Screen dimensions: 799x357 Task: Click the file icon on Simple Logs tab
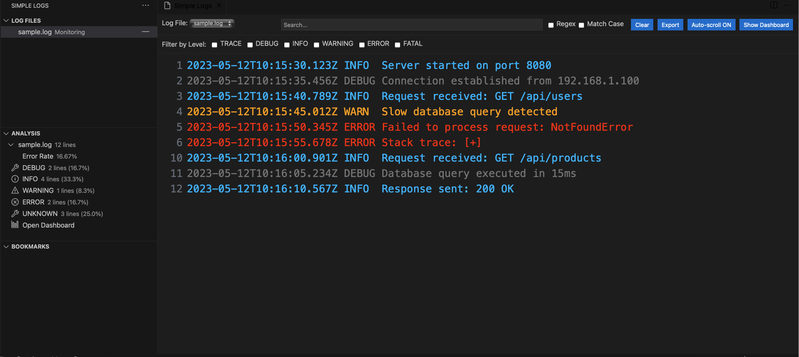[x=167, y=6]
